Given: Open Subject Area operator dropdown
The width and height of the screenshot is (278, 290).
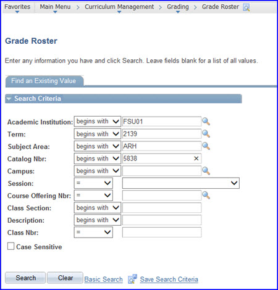Looking at the screenshot, I should pyautogui.click(x=98, y=146).
